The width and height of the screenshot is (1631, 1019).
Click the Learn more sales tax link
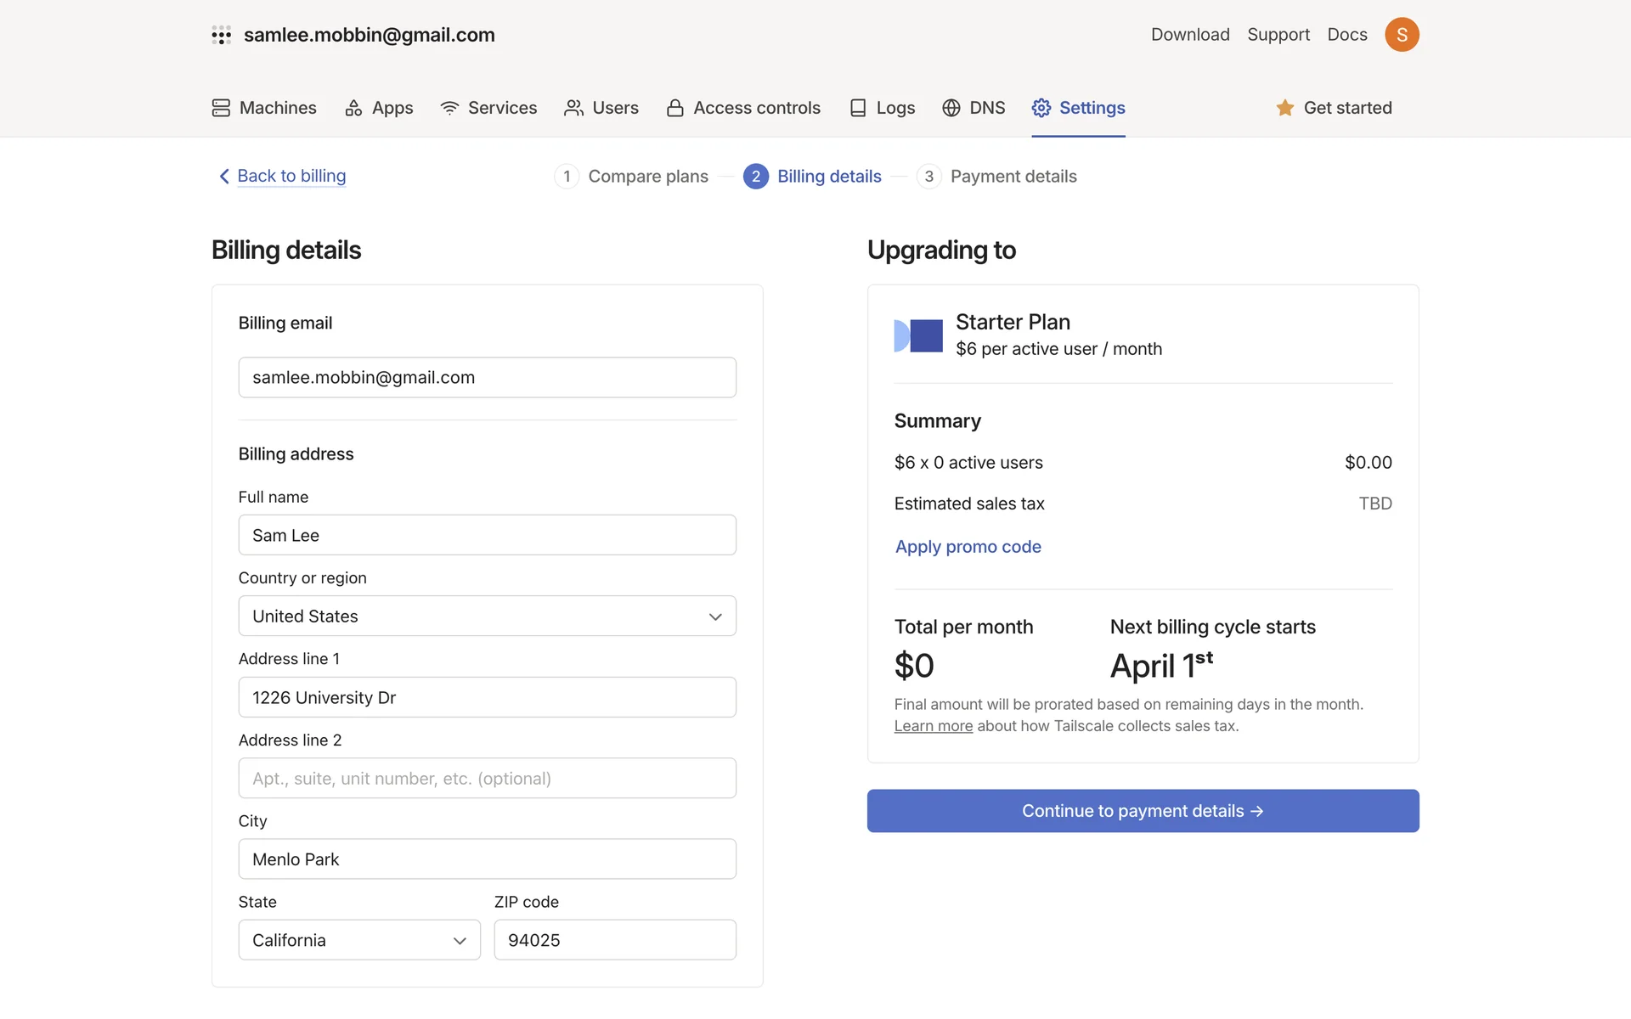[933, 726]
